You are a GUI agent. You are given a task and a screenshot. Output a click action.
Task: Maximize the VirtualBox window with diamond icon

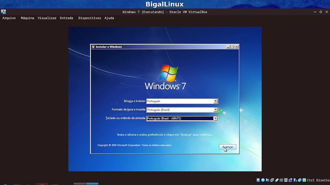321,12
